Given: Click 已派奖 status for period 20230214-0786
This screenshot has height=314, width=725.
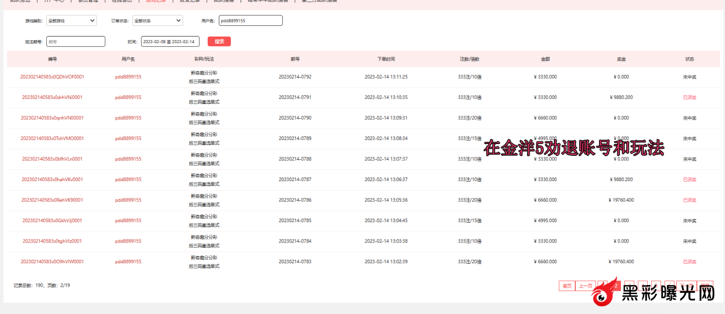Looking at the screenshot, I should click(689, 200).
